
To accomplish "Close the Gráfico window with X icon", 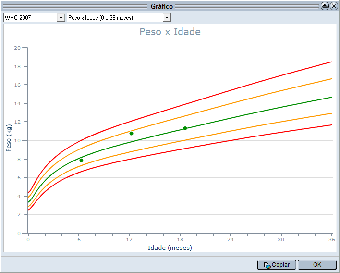I will [x=334, y=6].
